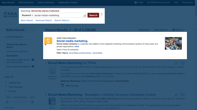This screenshot has height=110, width=197.
Task: Open the Relevance sort dropdown
Action: pyautogui.click(x=144, y=30)
